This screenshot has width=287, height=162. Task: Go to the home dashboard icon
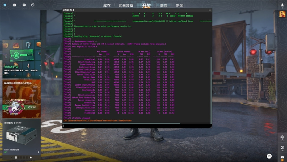(5, 5)
